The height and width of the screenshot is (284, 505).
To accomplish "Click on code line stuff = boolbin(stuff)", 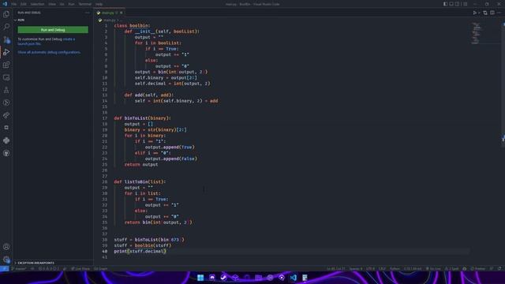I will pos(143,245).
